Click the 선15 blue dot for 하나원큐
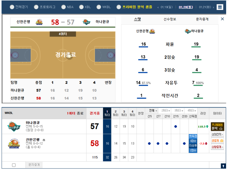This screenshot has width=229, height=171. click(175, 127)
